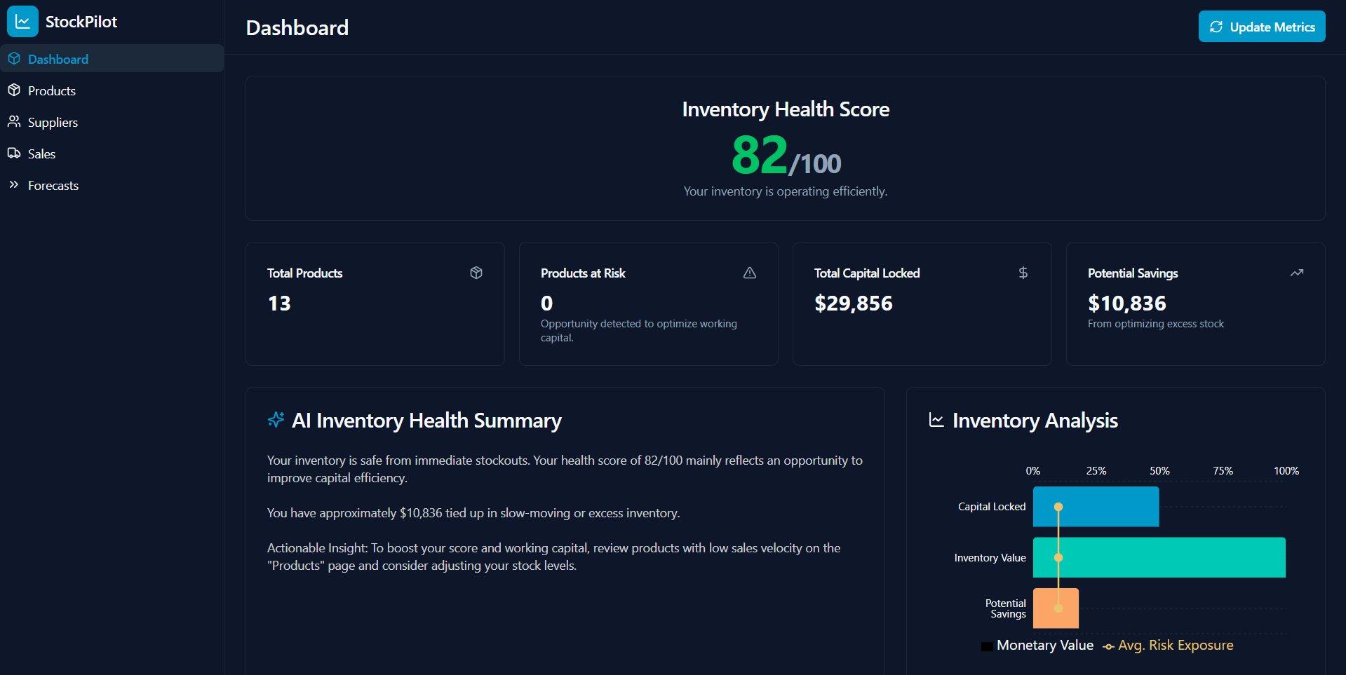
Task: Click the sparkle icon beside AI Inventory Health Summary
Action: point(276,419)
